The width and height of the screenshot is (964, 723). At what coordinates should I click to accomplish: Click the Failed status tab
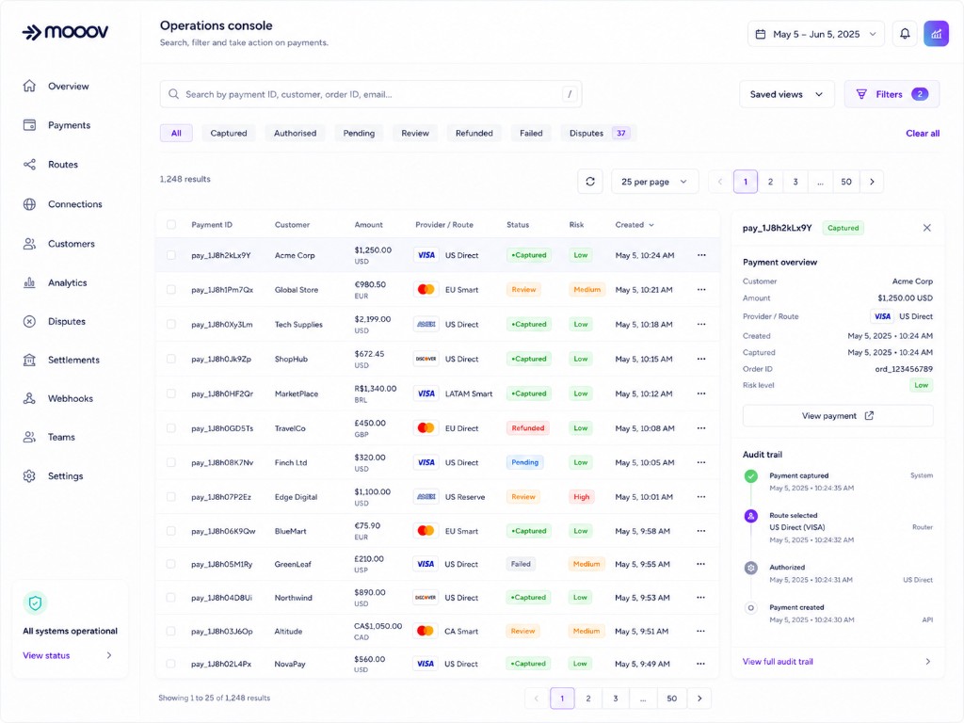click(531, 134)
